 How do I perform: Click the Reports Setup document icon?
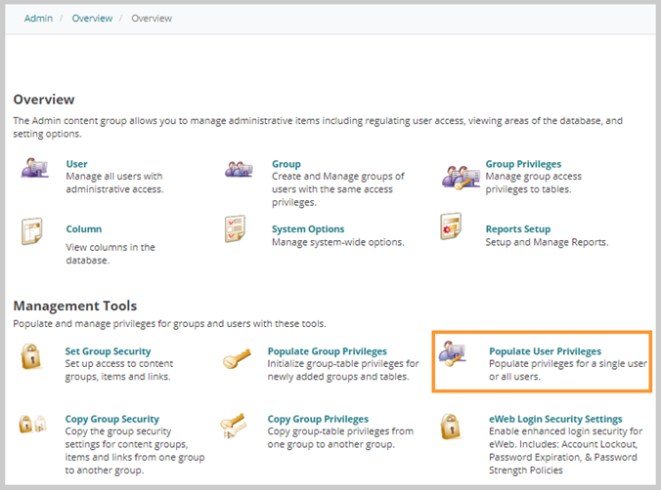coord(451,226)
